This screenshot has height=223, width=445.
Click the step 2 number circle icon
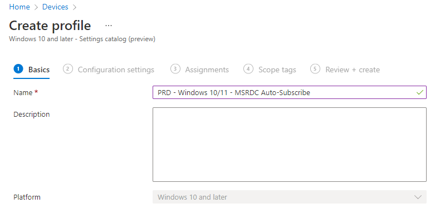pos(68,69)
